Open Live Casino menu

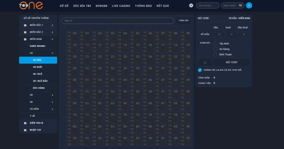pos(121,6)
